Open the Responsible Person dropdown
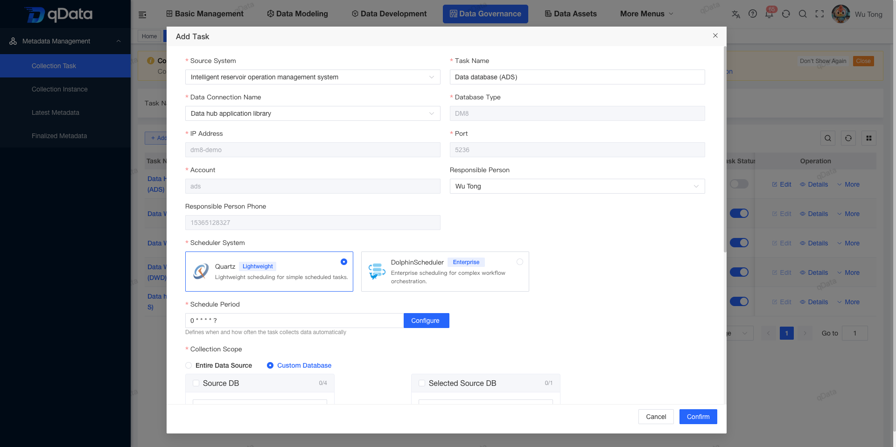The height and width of the screenshot is (447, 896). click(x=577, y=186)
